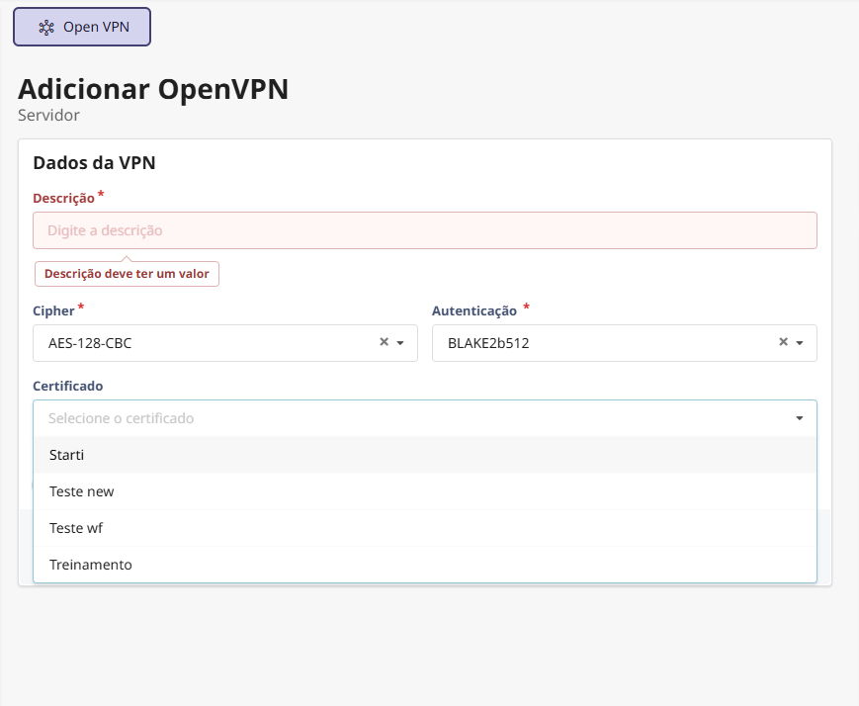Click the AES-128-CBC selected cipher value
859x706 pixels.
tap(90, 343)
